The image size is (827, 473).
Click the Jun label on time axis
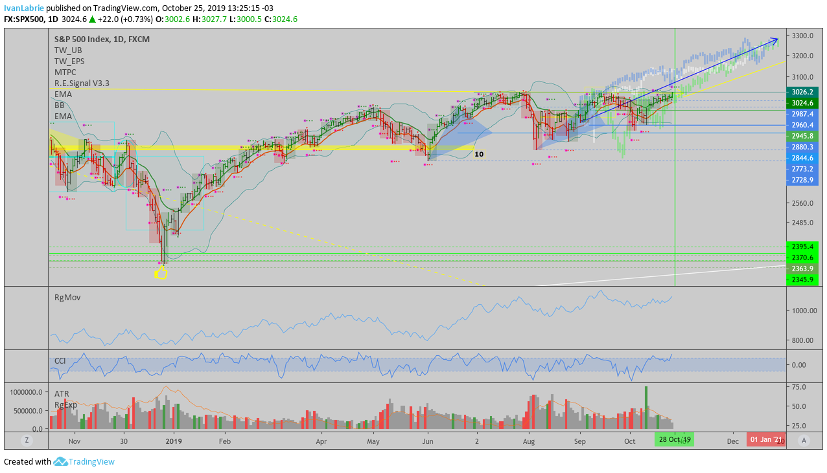[427, 441]
